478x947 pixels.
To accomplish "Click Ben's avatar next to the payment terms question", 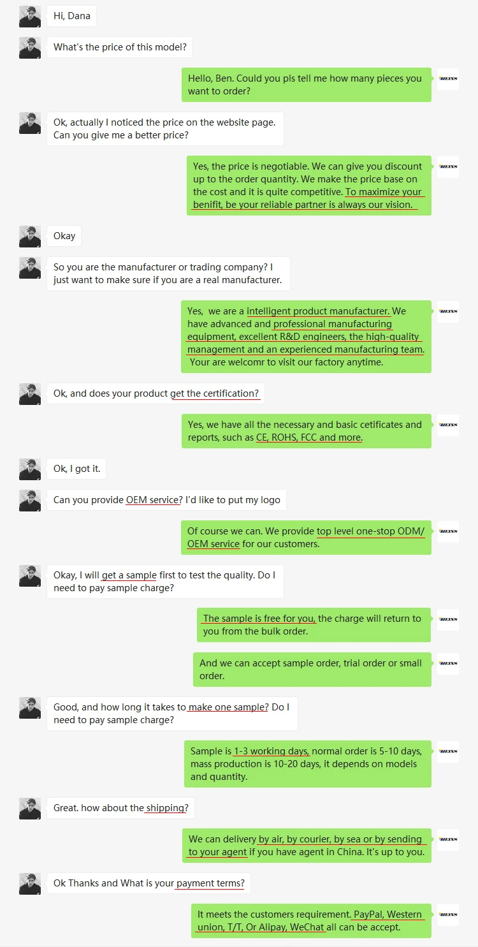I will pos(30,883).
